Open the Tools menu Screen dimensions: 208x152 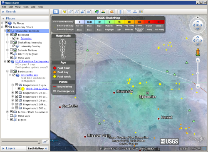pos(26,7)
